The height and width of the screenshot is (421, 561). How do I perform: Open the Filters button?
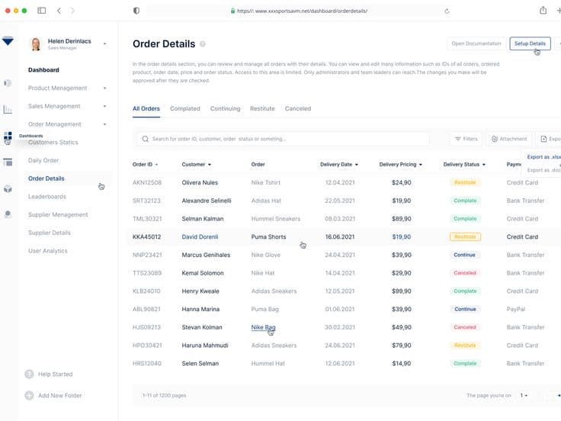(x=466, y=139)
